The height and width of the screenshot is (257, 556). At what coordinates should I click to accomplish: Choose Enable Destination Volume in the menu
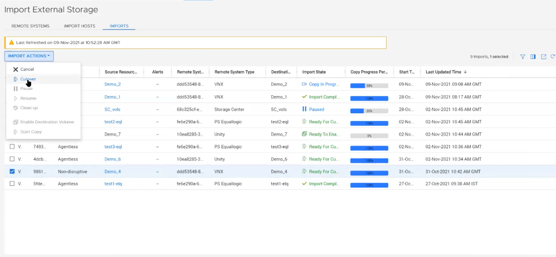pos(43,122)
